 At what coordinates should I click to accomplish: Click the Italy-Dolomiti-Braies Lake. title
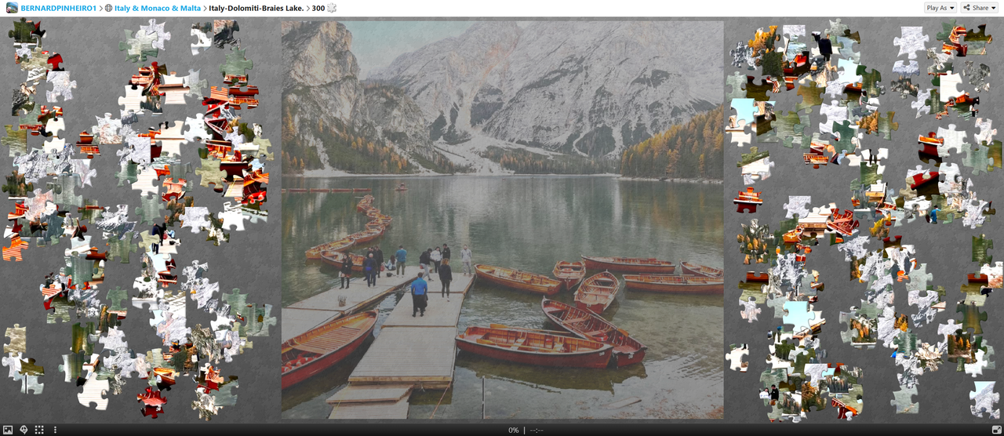tap(257, 8)
